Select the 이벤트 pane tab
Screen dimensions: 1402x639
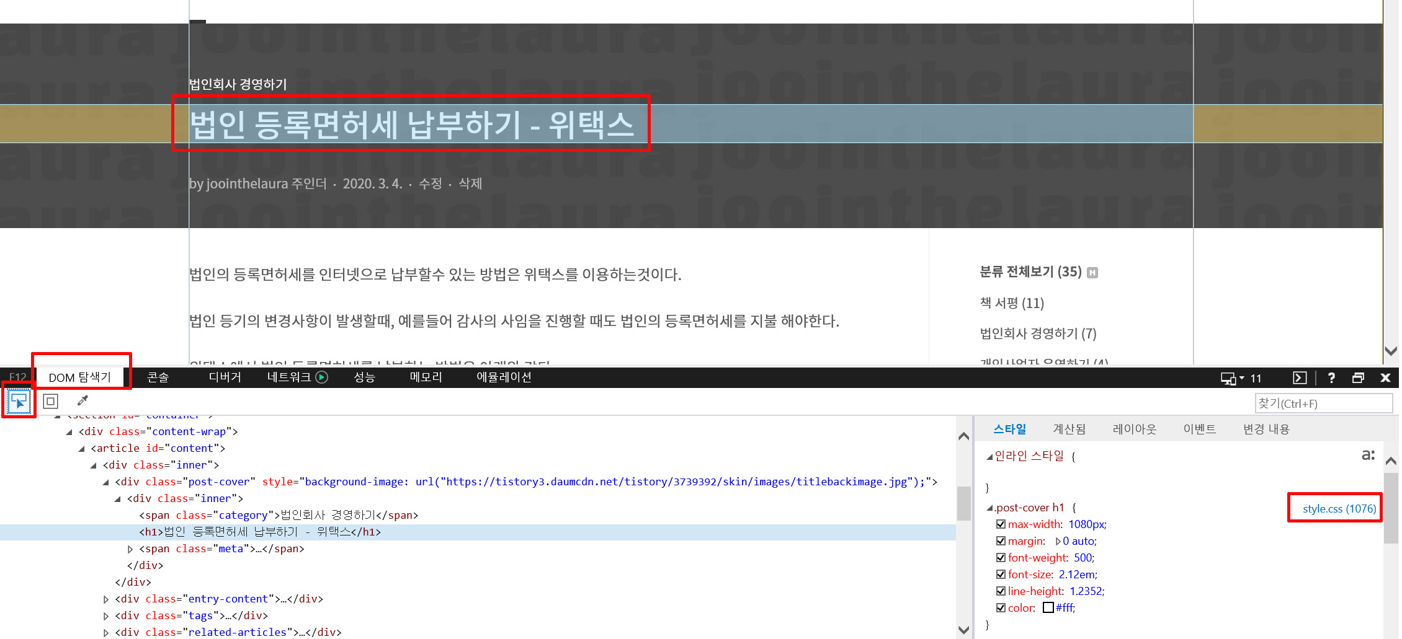click(x=1200, y=429)
